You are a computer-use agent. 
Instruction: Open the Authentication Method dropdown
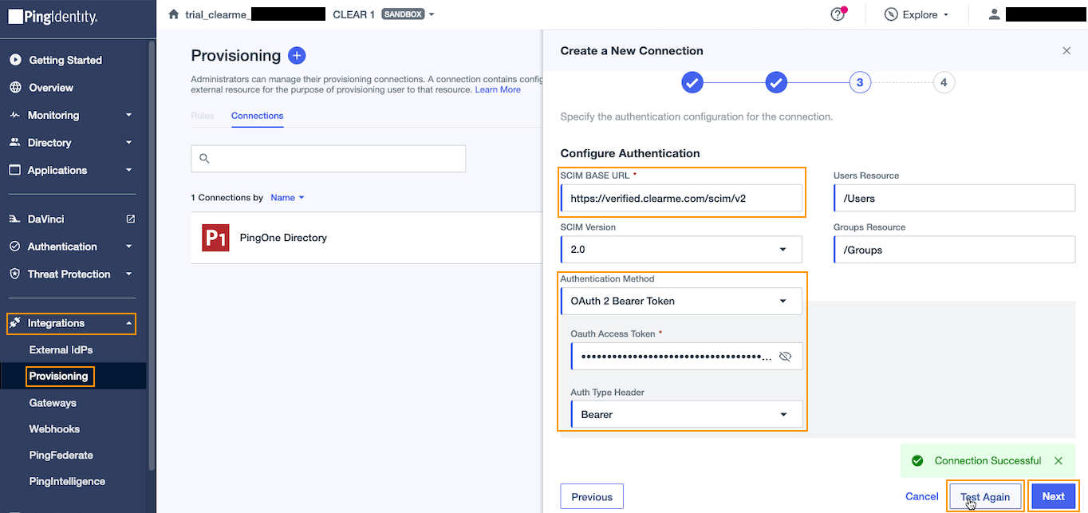[x=682, y=301]
